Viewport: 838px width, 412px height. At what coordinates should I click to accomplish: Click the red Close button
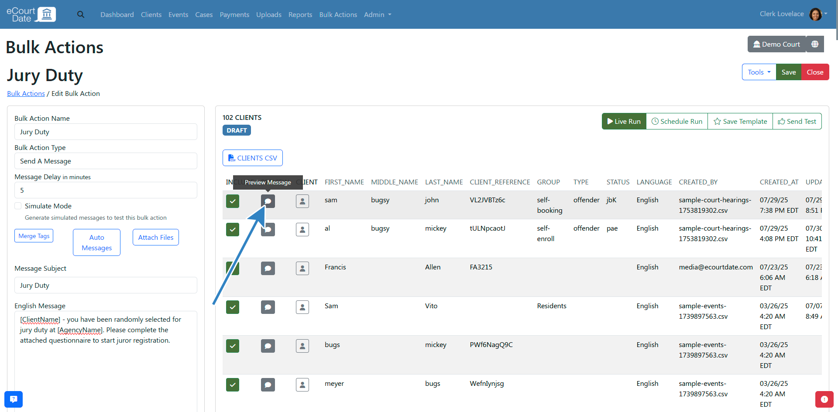[815, 72]
